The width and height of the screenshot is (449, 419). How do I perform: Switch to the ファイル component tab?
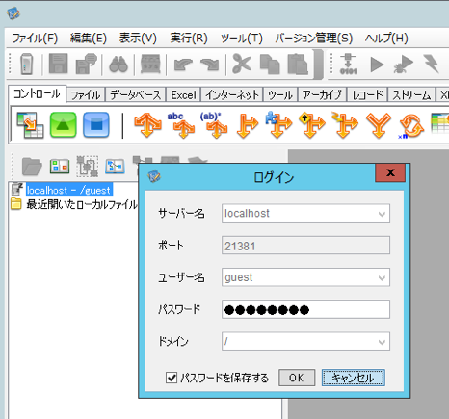coord(86,95)
